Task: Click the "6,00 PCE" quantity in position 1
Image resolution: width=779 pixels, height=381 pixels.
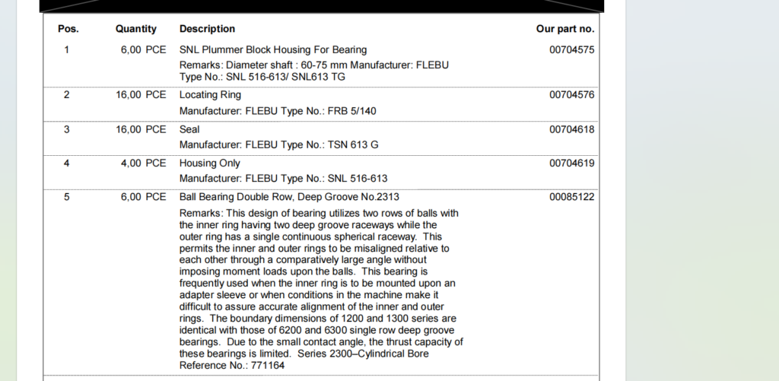Action: click(143, 50)
